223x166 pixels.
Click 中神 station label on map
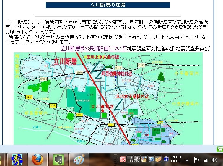53,105
